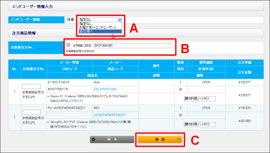Toggle the 全明細に設定 checkbox
Screen dimensions: 270x153
[x=68, y=45]
